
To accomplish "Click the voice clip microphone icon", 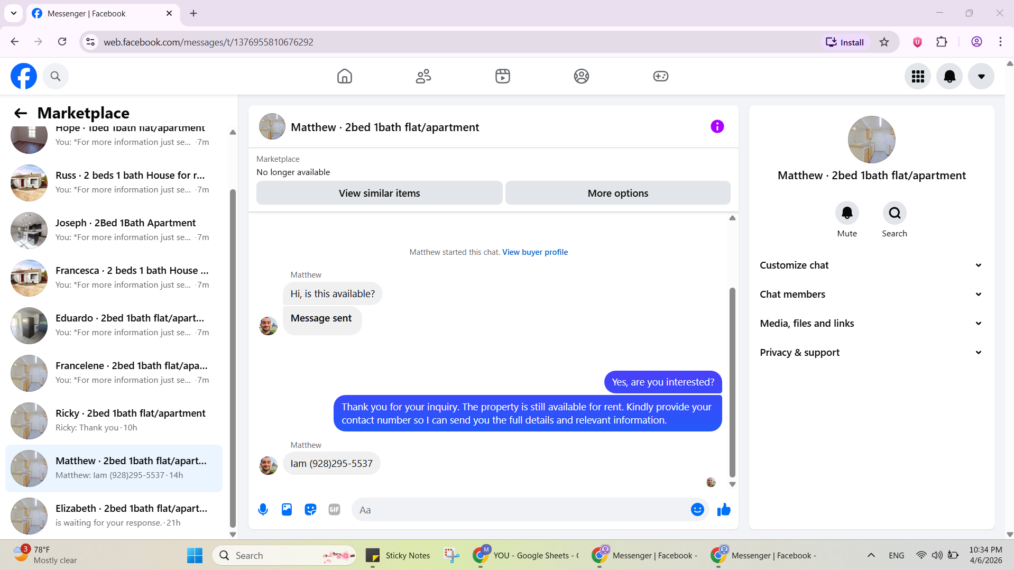I will pos(263,510).
